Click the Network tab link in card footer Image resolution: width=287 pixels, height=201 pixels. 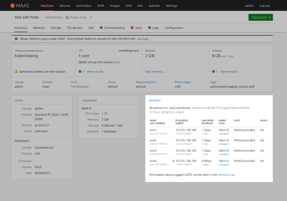(226, 175)
